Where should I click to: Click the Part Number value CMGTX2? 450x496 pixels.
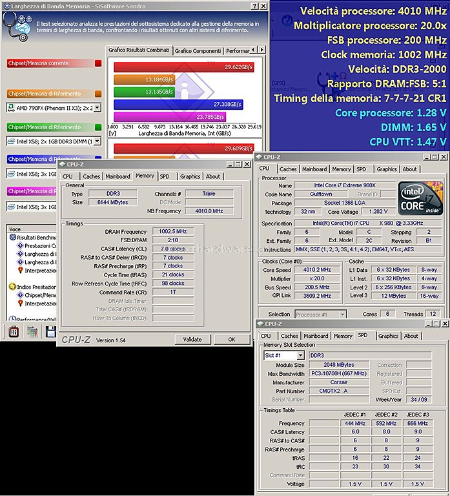tap(339, 391)
